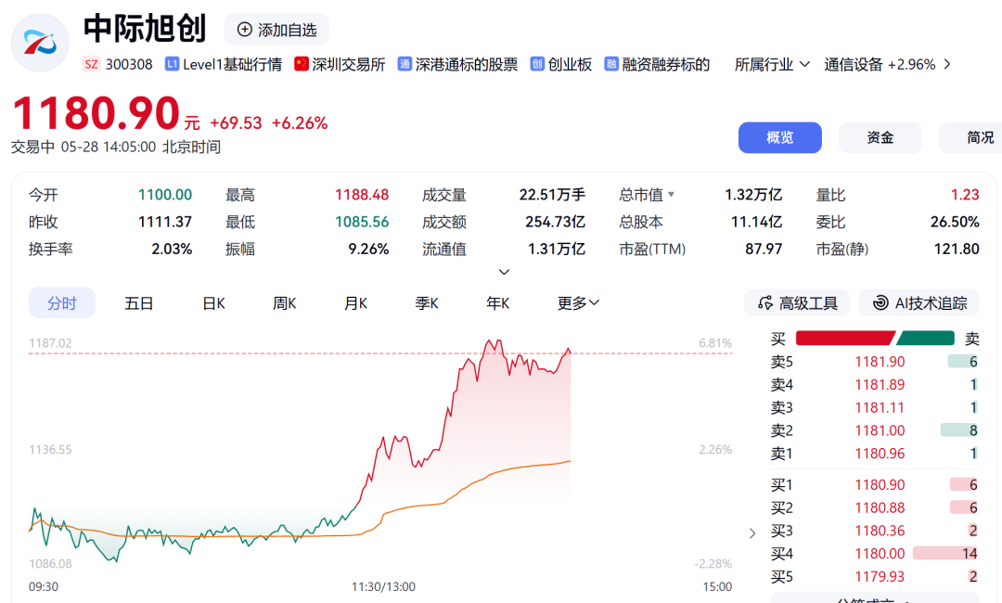
Task: Click the 买1 price 1180.90
Action: [x=880, y=485]
